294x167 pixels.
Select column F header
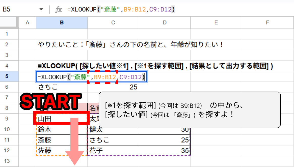(268, 23)
